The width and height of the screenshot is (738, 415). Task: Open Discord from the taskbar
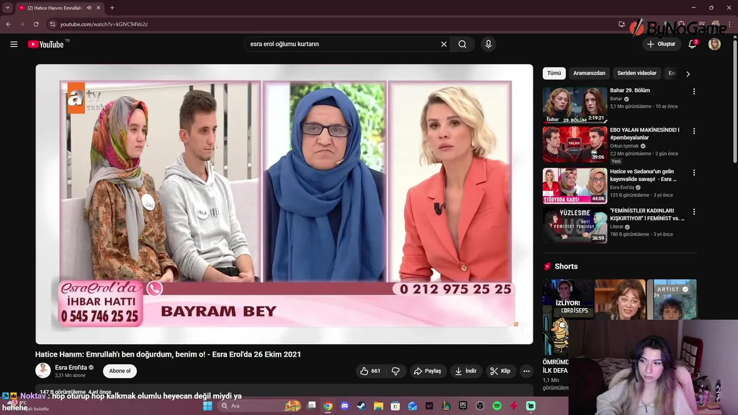coord(345,406)
